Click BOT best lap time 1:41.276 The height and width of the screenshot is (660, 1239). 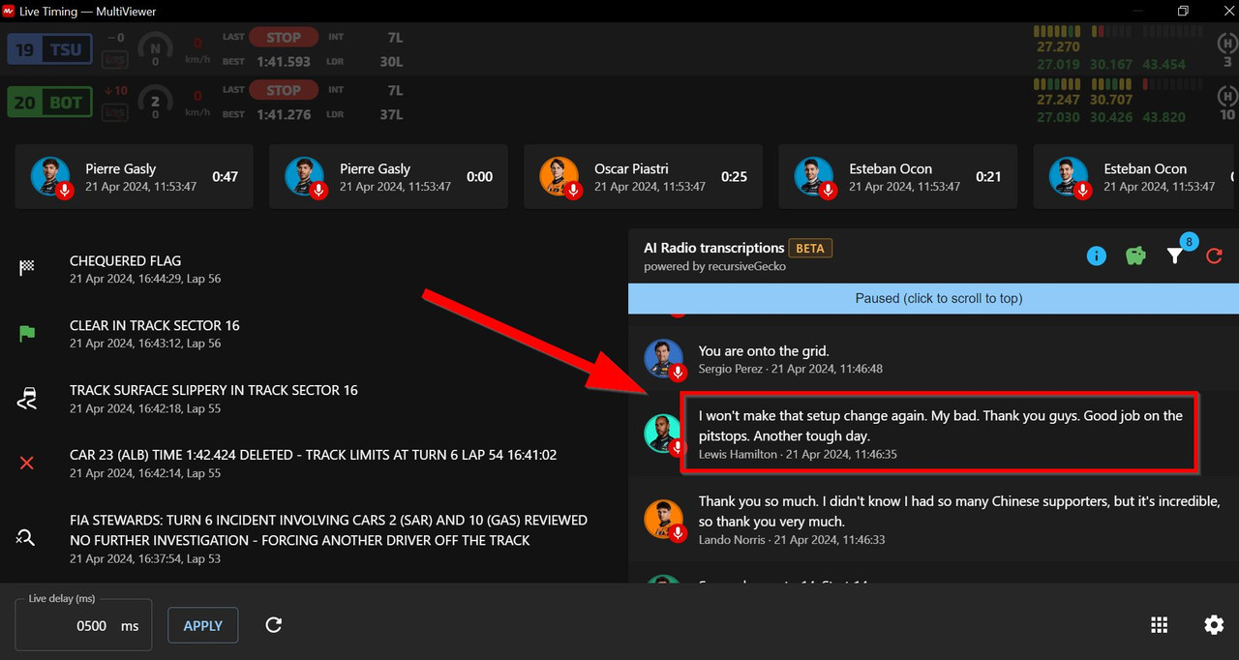pos(284,113)
